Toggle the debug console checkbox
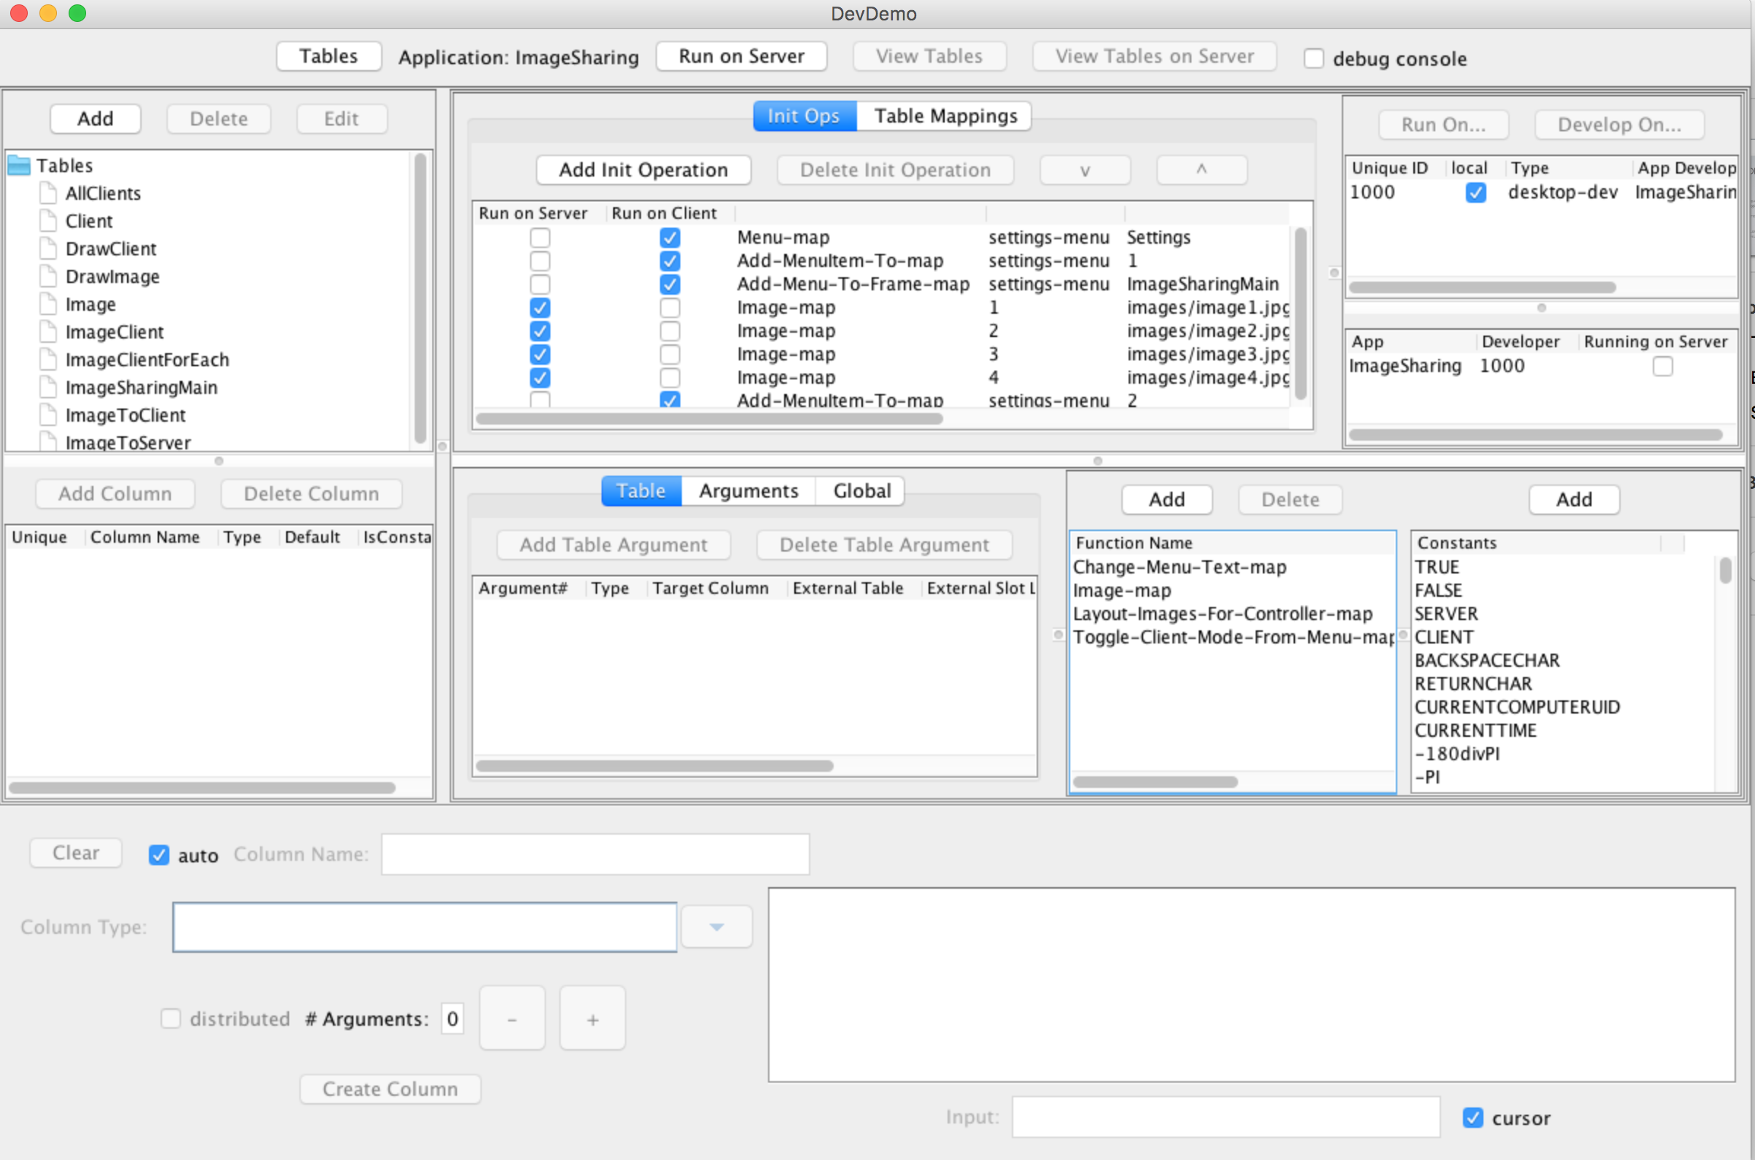 tap(1314, 58)
